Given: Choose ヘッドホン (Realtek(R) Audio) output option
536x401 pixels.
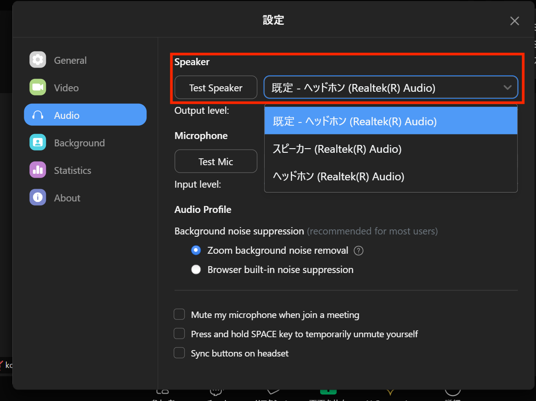Looking at the screenshot, I should [x=339, y=177].
